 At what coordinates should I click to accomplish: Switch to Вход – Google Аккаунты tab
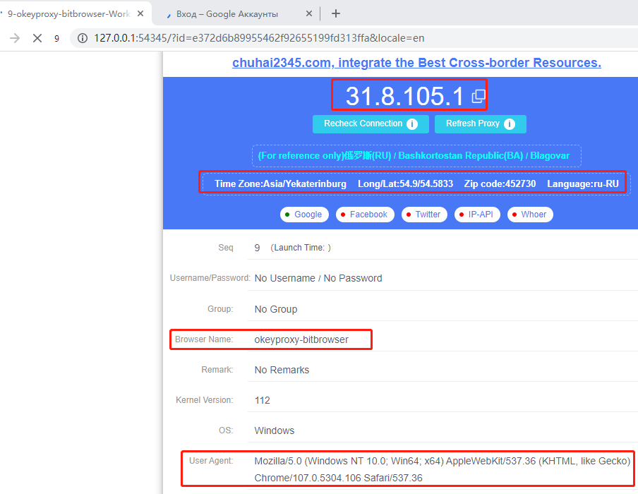click(226, 13)
